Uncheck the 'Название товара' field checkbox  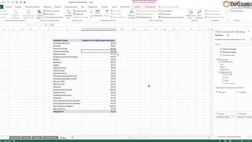(221, 52)
